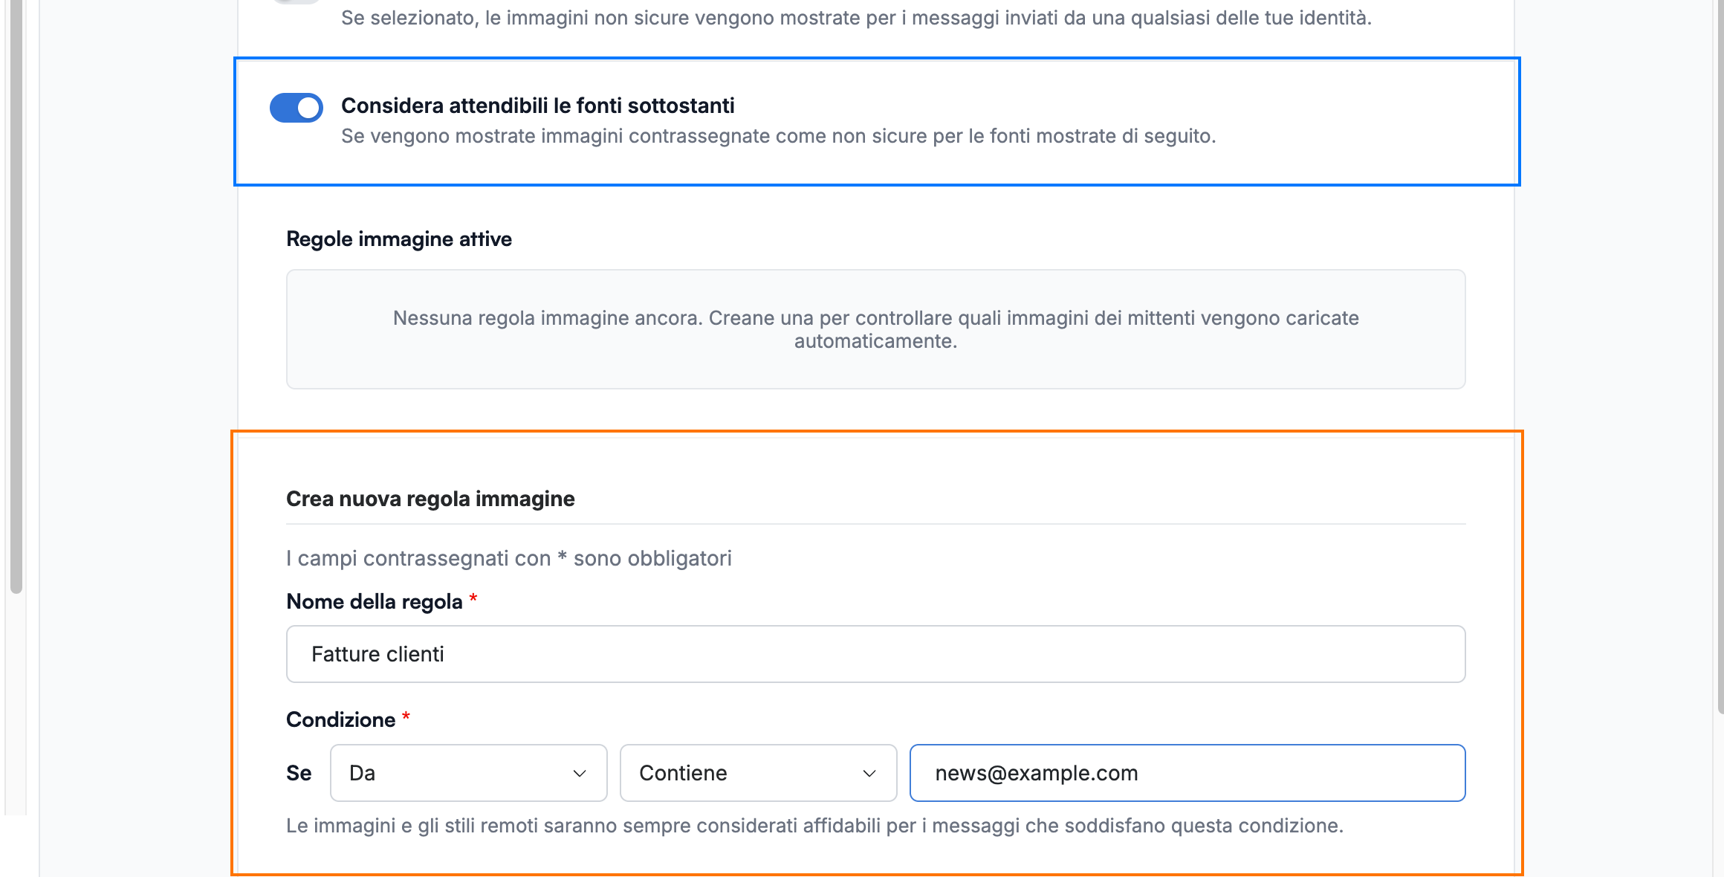
Task: Open the "Contiene" operator dropdown
Action: click(758, 773)
